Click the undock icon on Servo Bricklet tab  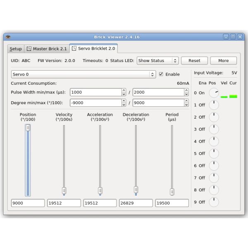click(74, 48)
